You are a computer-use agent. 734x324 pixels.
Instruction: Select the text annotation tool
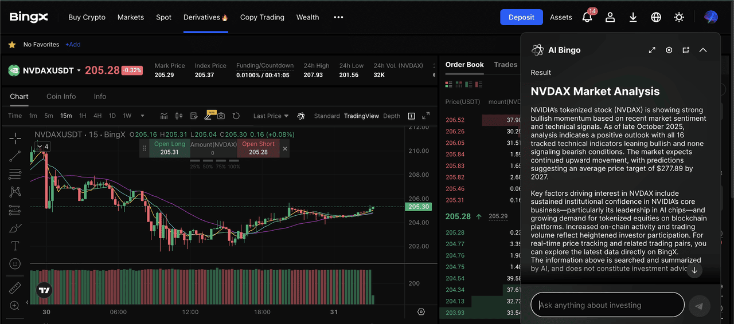click(x=15, y=246)
